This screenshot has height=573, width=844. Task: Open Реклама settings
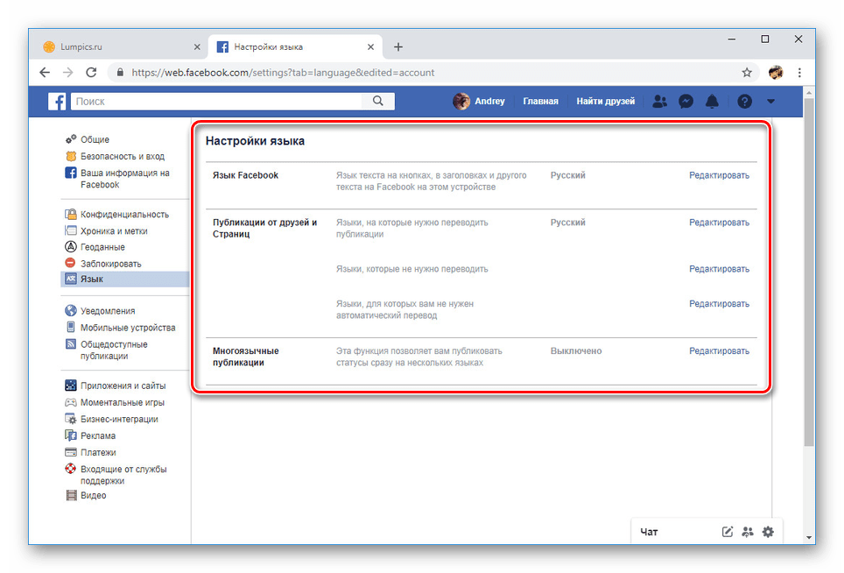98,435
